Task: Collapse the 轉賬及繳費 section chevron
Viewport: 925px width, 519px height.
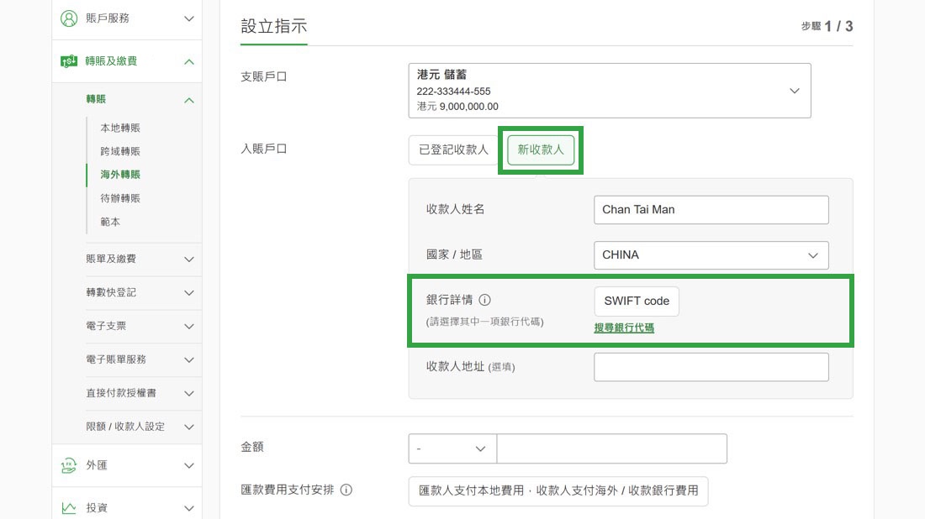Action: pyautogui.click(x=188, y=61)
